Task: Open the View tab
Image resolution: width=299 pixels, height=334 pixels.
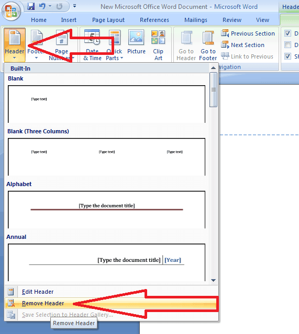Action: pyautogui.click(x=262, y=20)
